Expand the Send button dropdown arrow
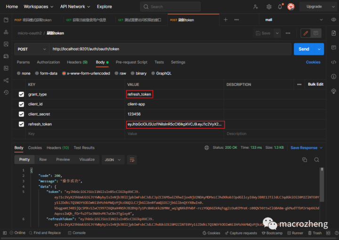This screenshot has height=240, width=339. click(x=319, y=49)
